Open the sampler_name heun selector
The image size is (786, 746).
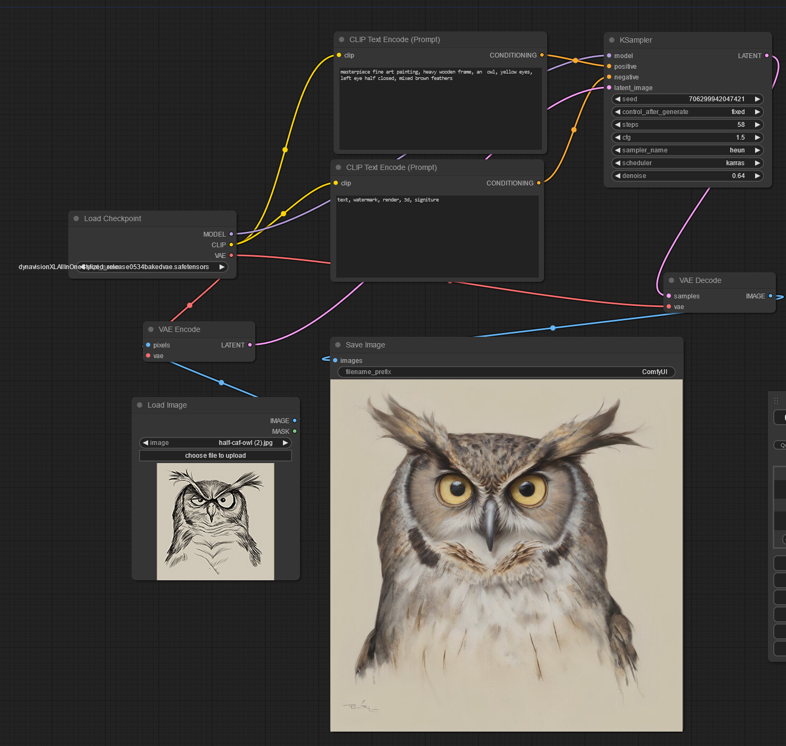tap(687, 150)
